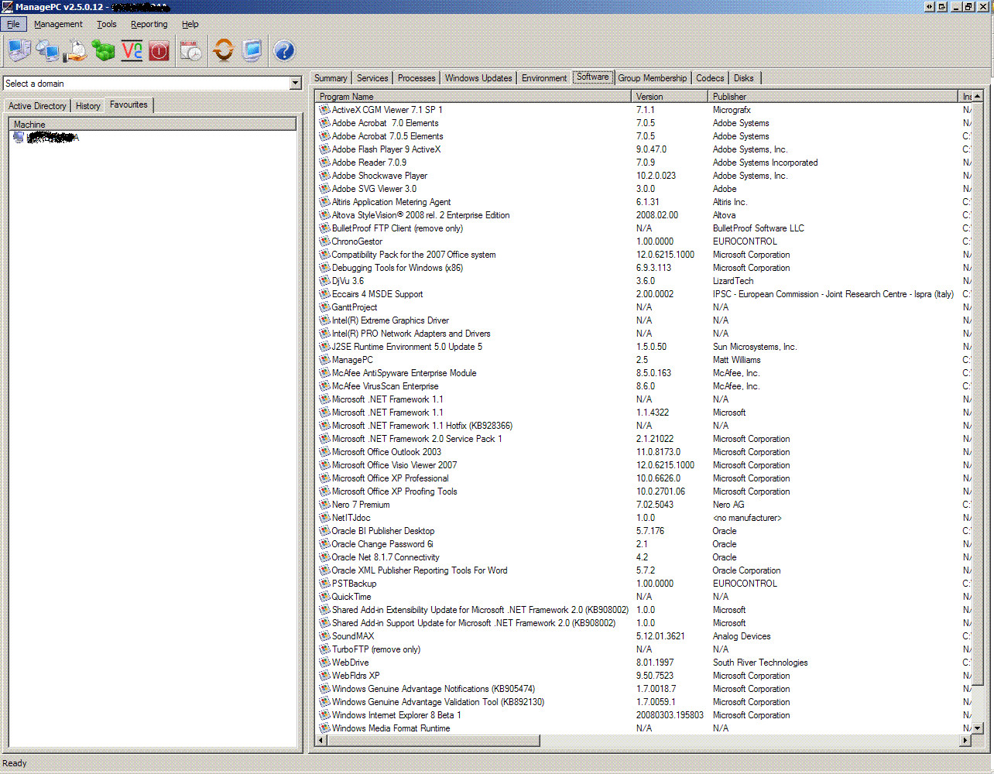Select the Software tab
This screenshot has height=774, width=994.
pos(593,77)
